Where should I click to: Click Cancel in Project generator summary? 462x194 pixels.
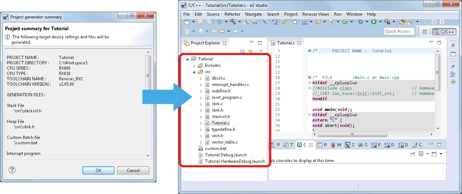(133, 170)
